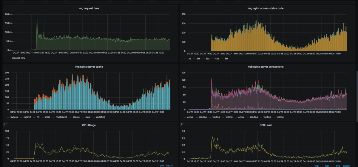Click the miss legend color line in cache panel
358x167 pixels.
[44, 117]
